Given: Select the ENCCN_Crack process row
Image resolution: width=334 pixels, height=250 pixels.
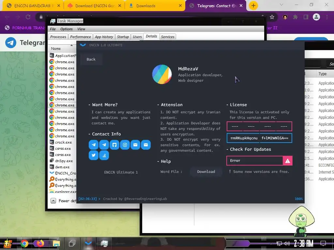Looking at the screenshot, I should click(62, 173).
